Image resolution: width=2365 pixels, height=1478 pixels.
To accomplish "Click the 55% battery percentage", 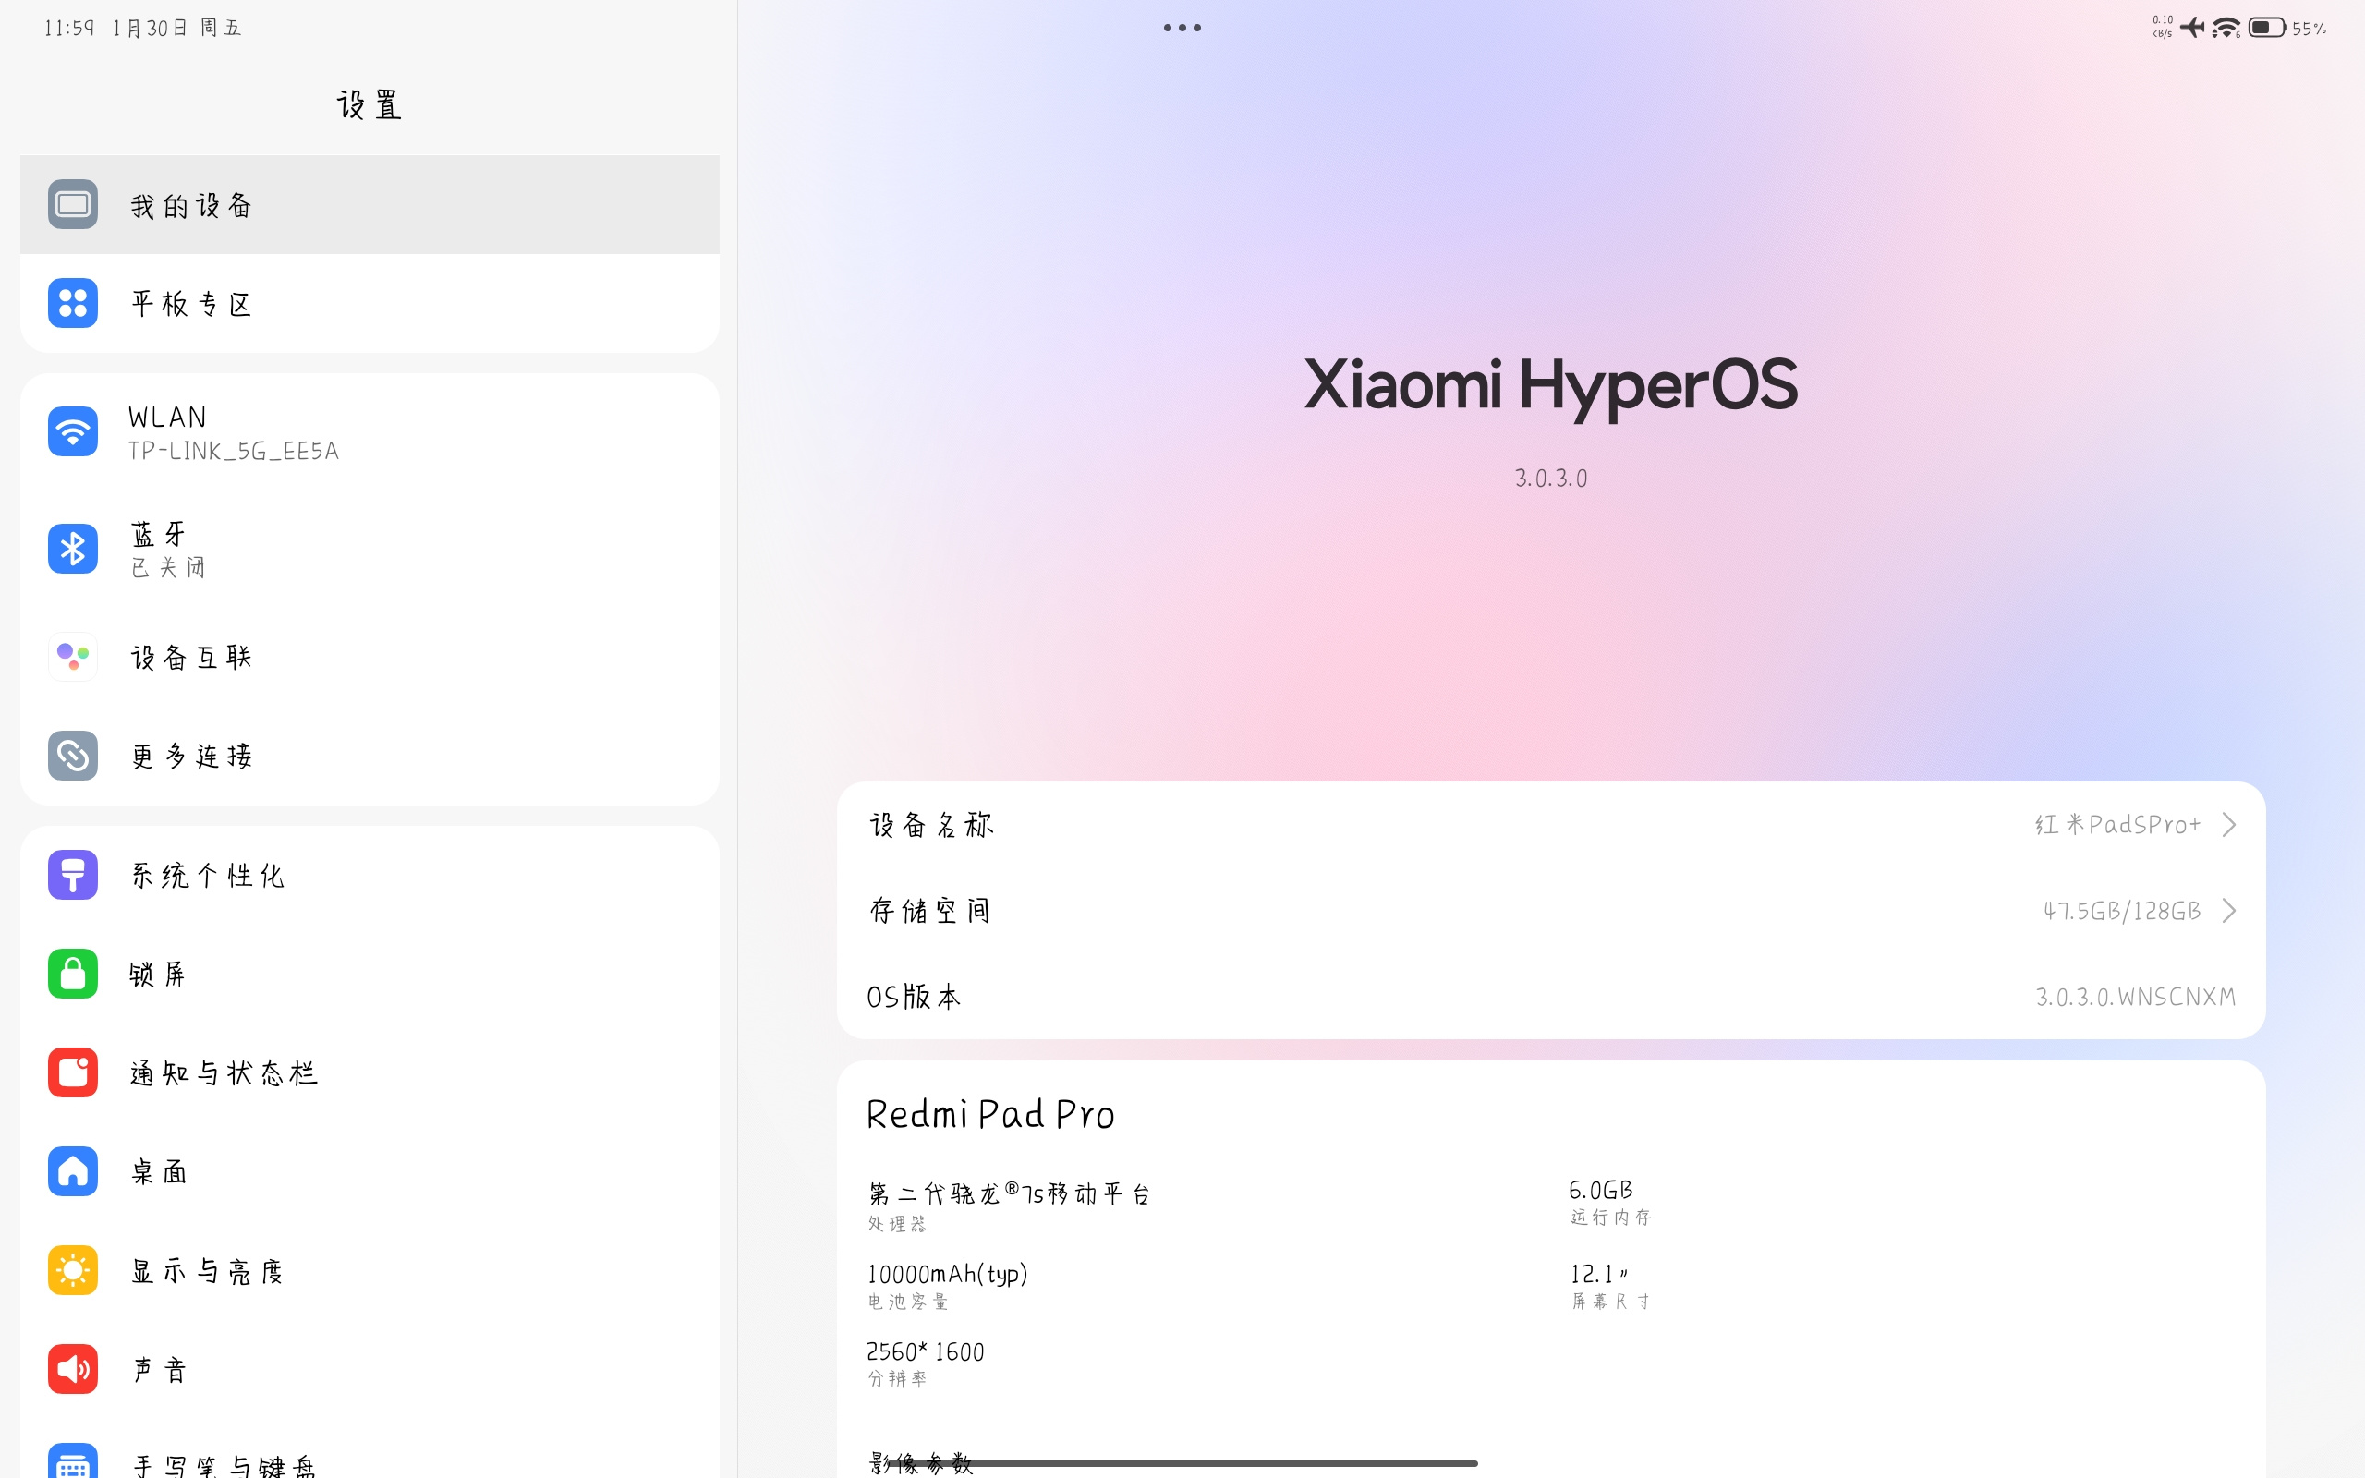I will click(2310, 29).
